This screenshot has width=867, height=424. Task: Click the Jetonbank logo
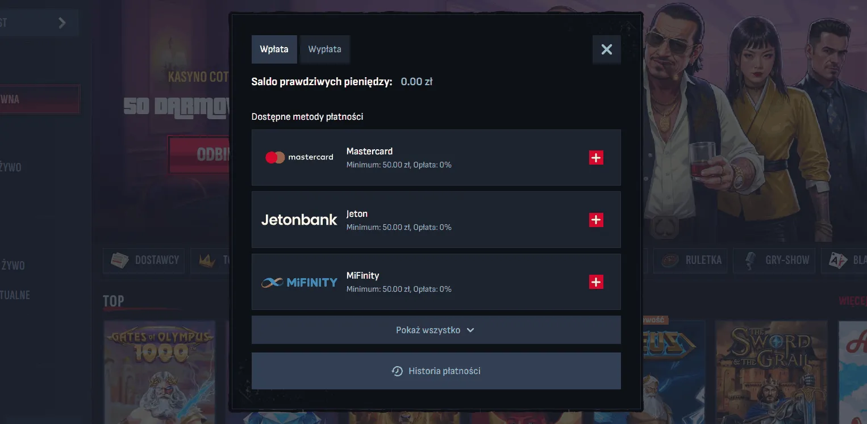pyautogui.click(x=299, y=220)
